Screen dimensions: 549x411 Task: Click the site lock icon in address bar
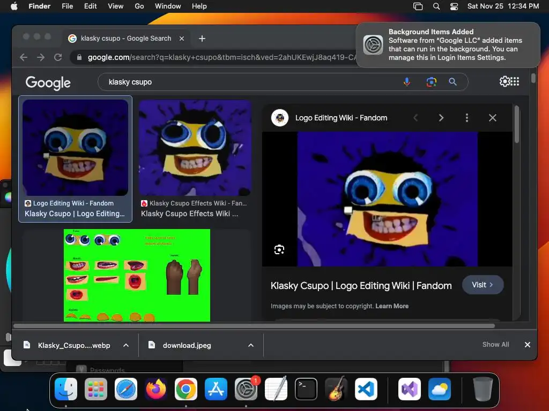tap(79, 57)
